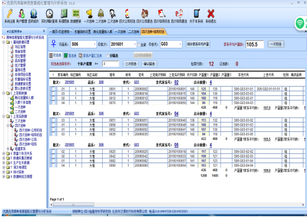The image size is (307, 218).
Task: Tick the checkbox for row 0042
Action: 53,156
